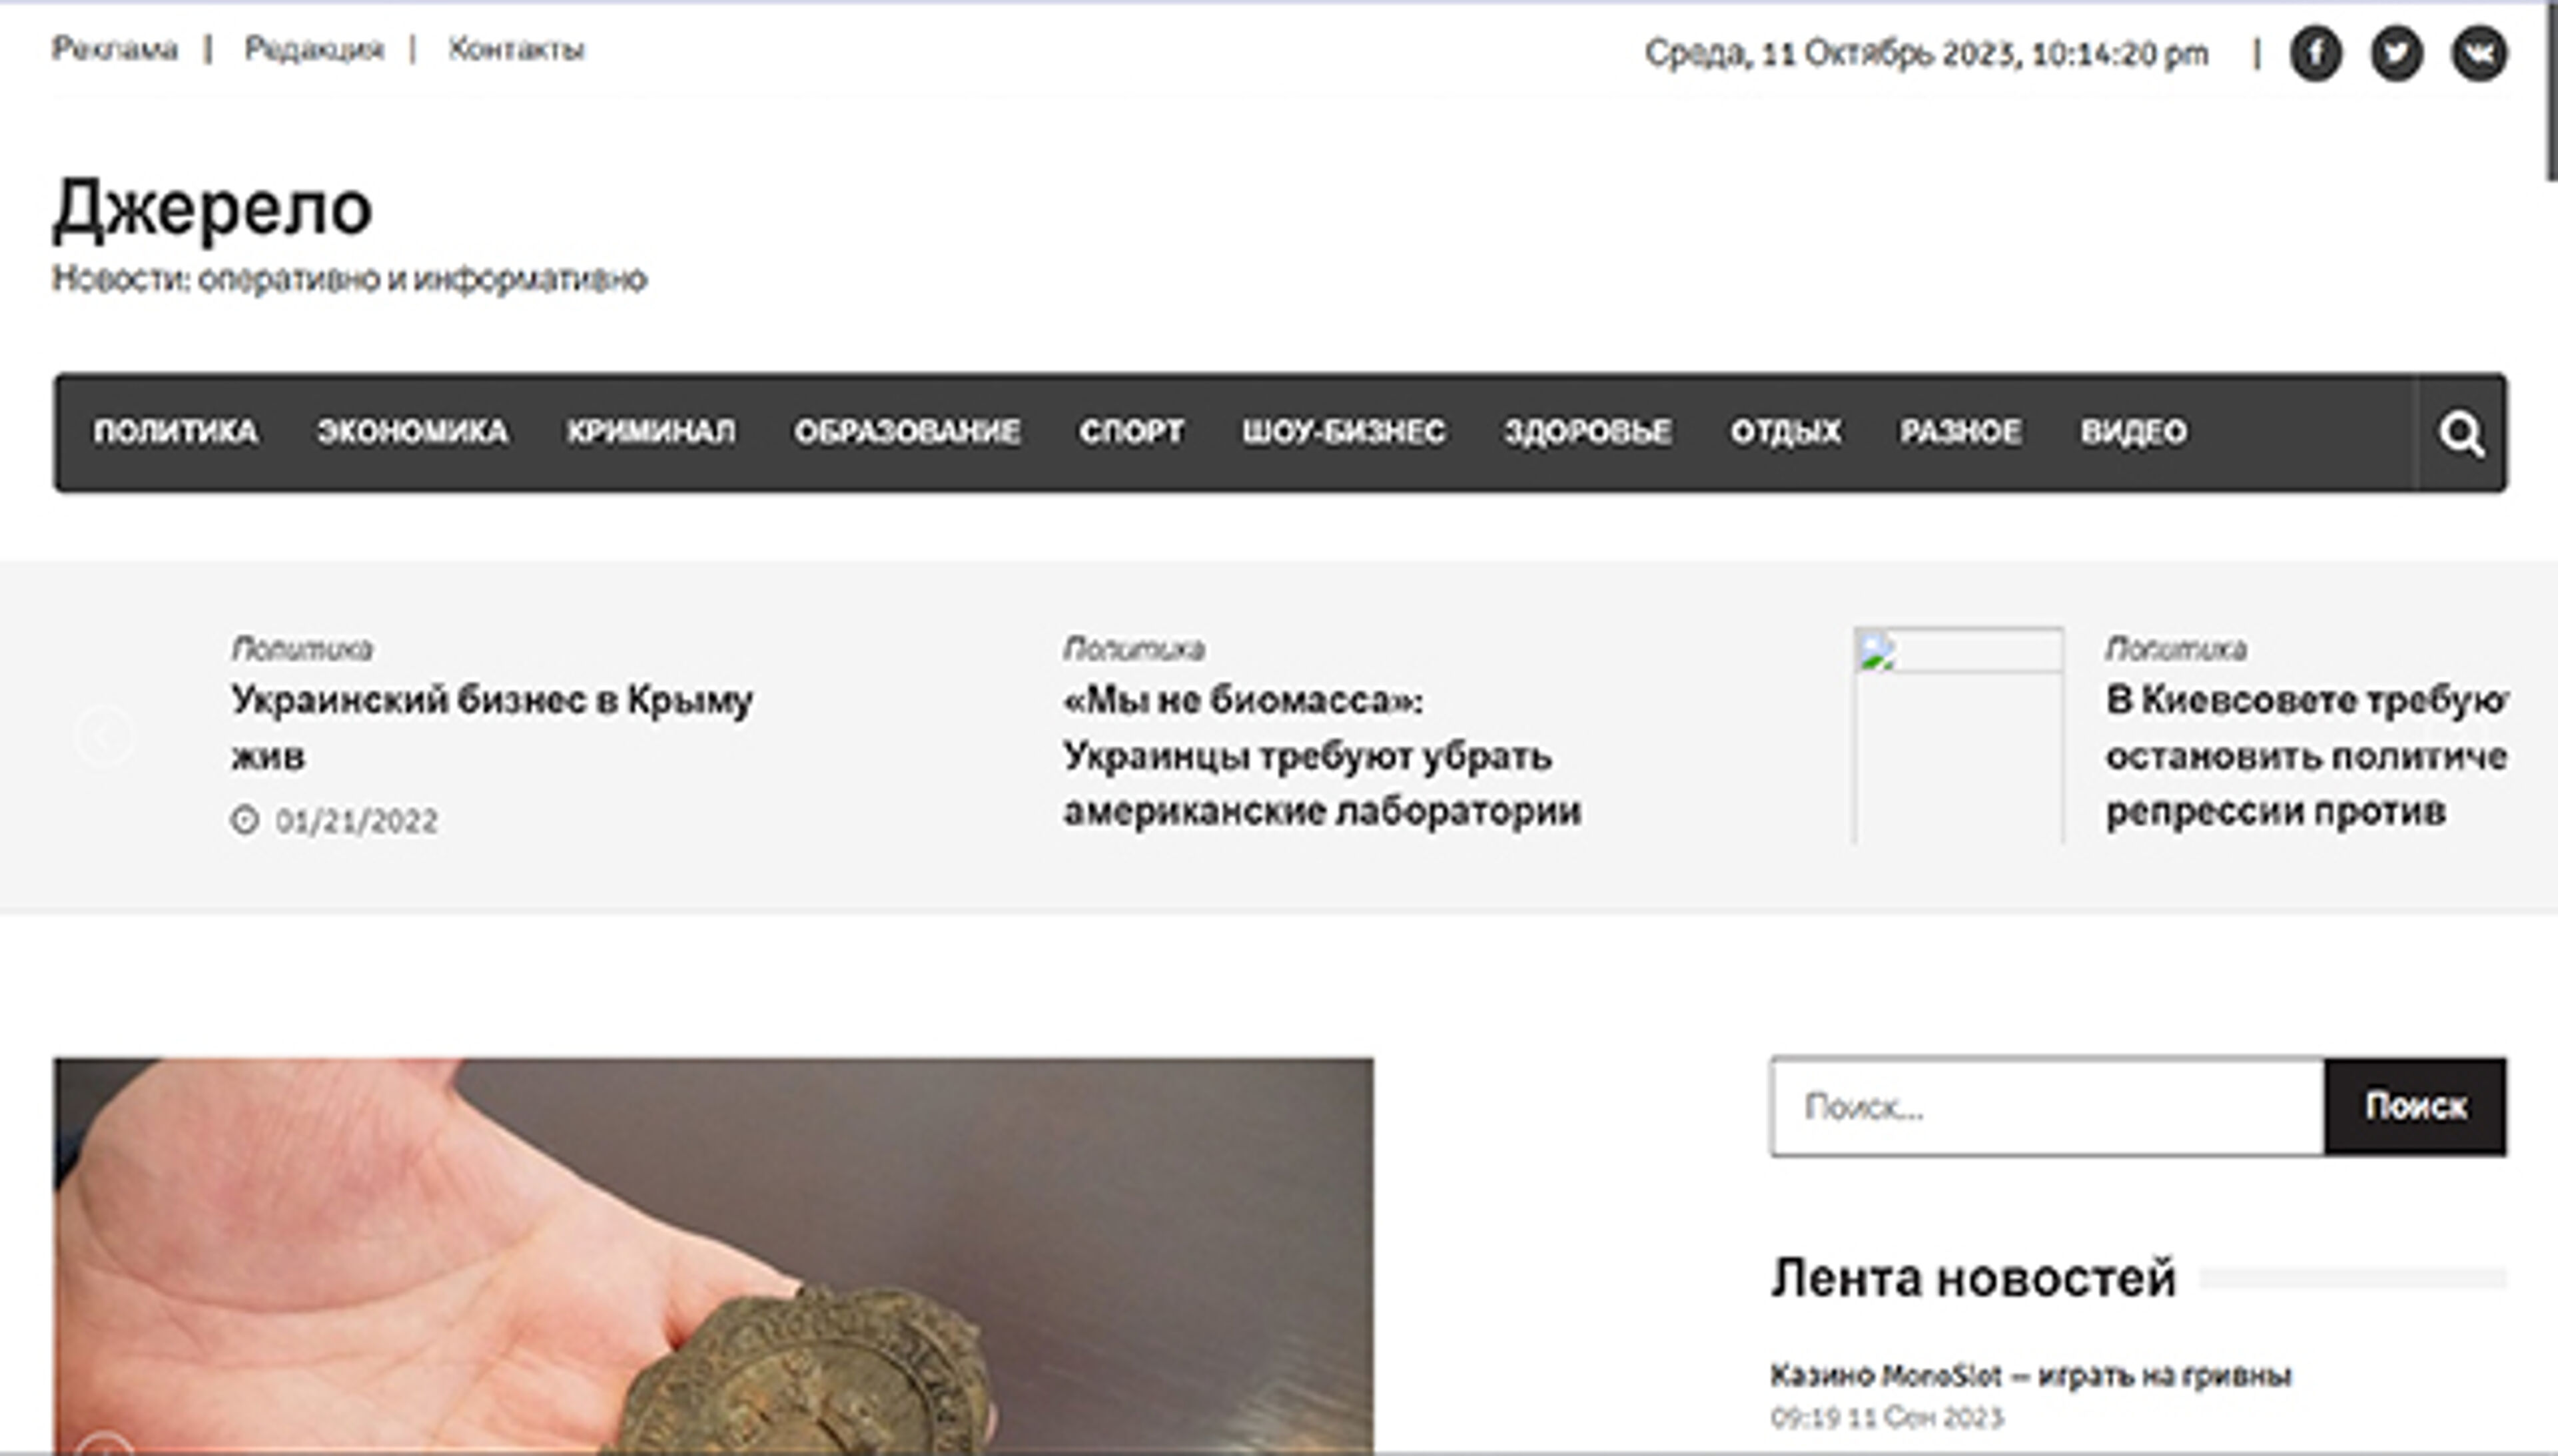The image size is (2558, 1456).
Task: Select the ЗДОРОВЬЕ category
Action: [1588, 432]
